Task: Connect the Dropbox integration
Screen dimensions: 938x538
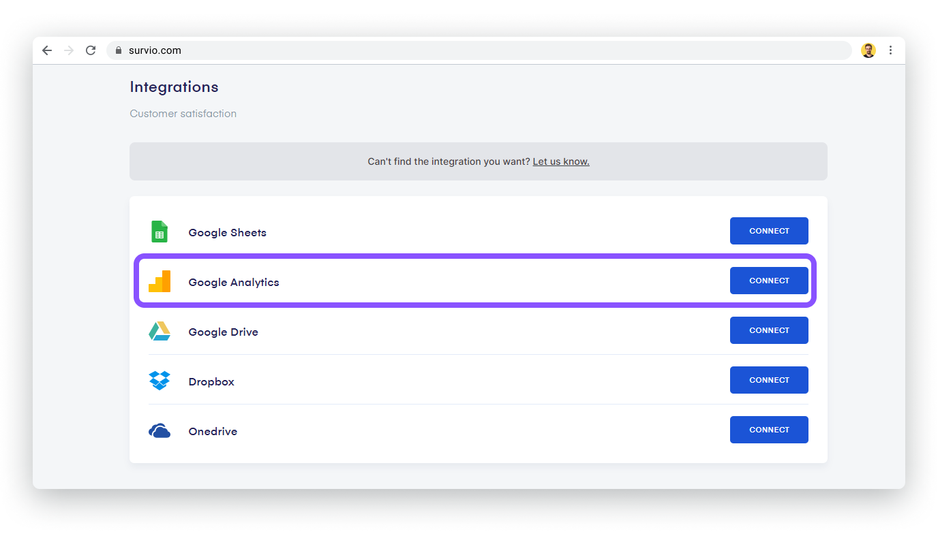Action: (769, 380)
